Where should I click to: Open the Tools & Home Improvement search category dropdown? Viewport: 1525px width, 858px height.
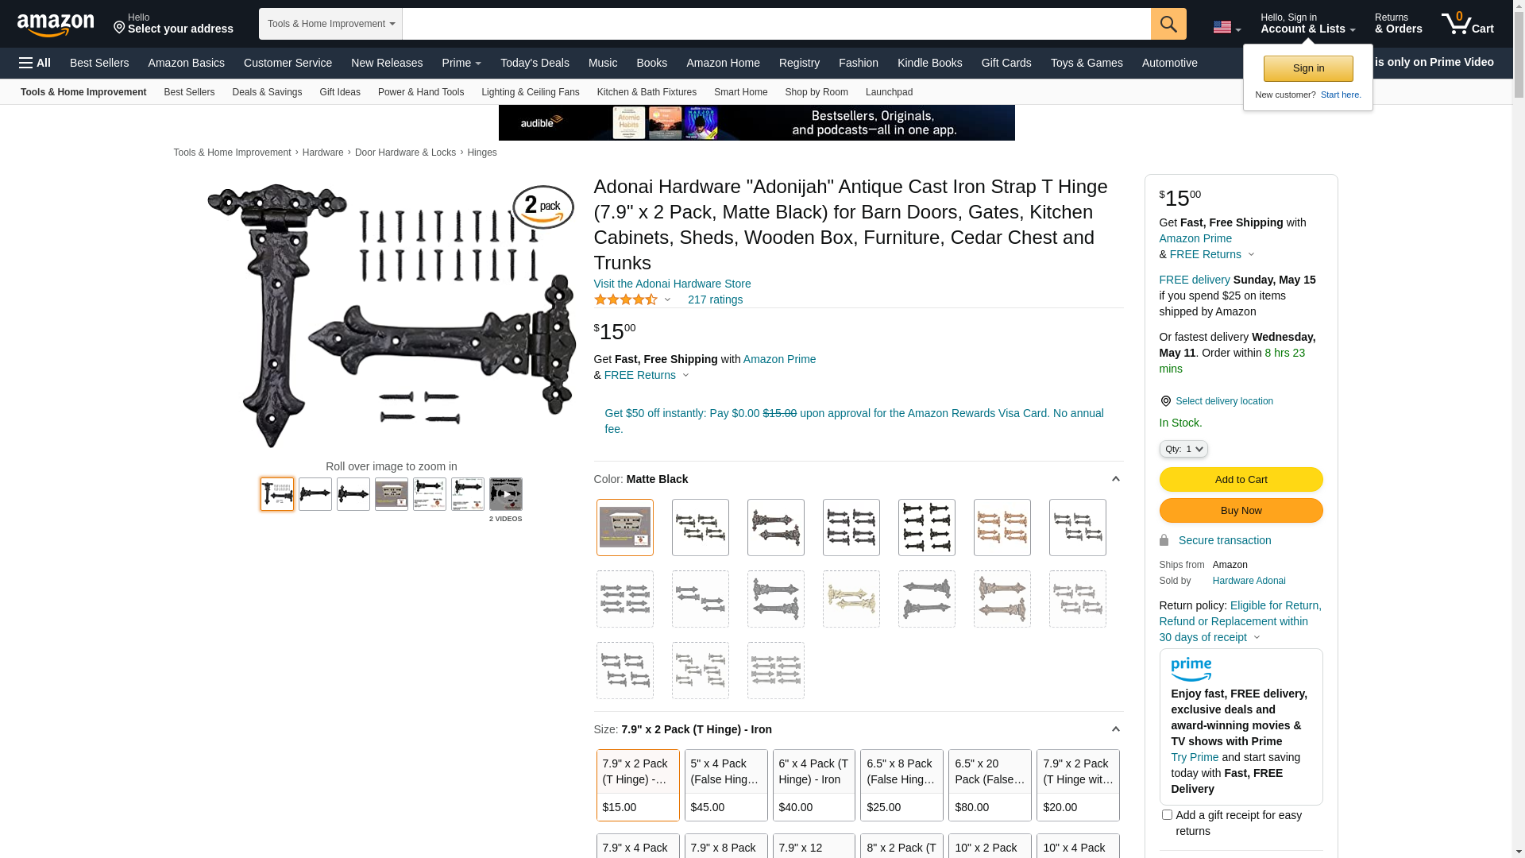[x=330, y=24]
